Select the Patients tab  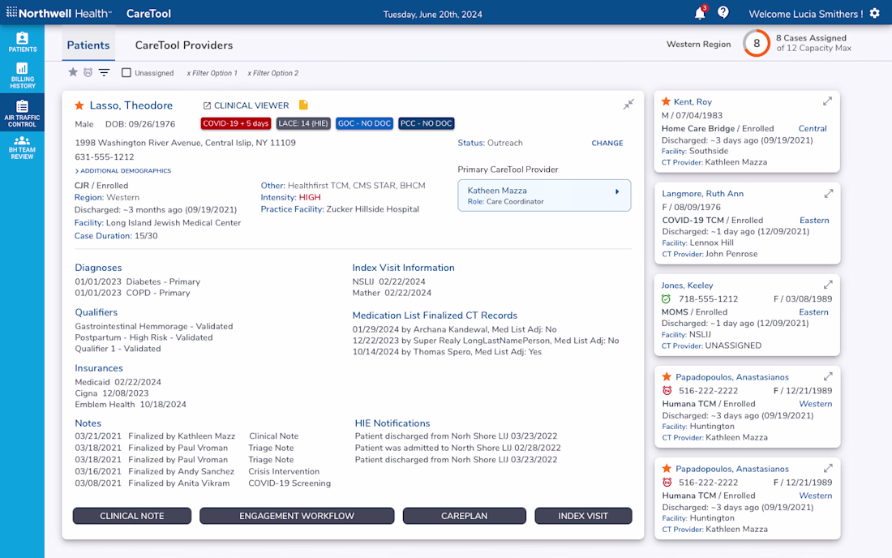click(x=88, y=45)
